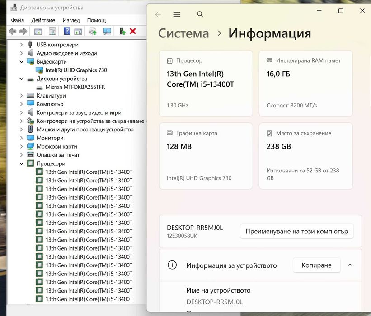Select Контролери за звук, видео и игри label

pos(79,112)
